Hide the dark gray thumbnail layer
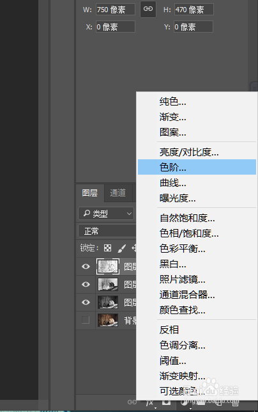This screenshot has width=258, height=412. [x=86, y=302]
